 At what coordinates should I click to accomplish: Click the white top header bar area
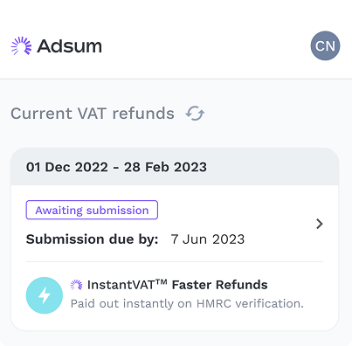tap(175, 39)
